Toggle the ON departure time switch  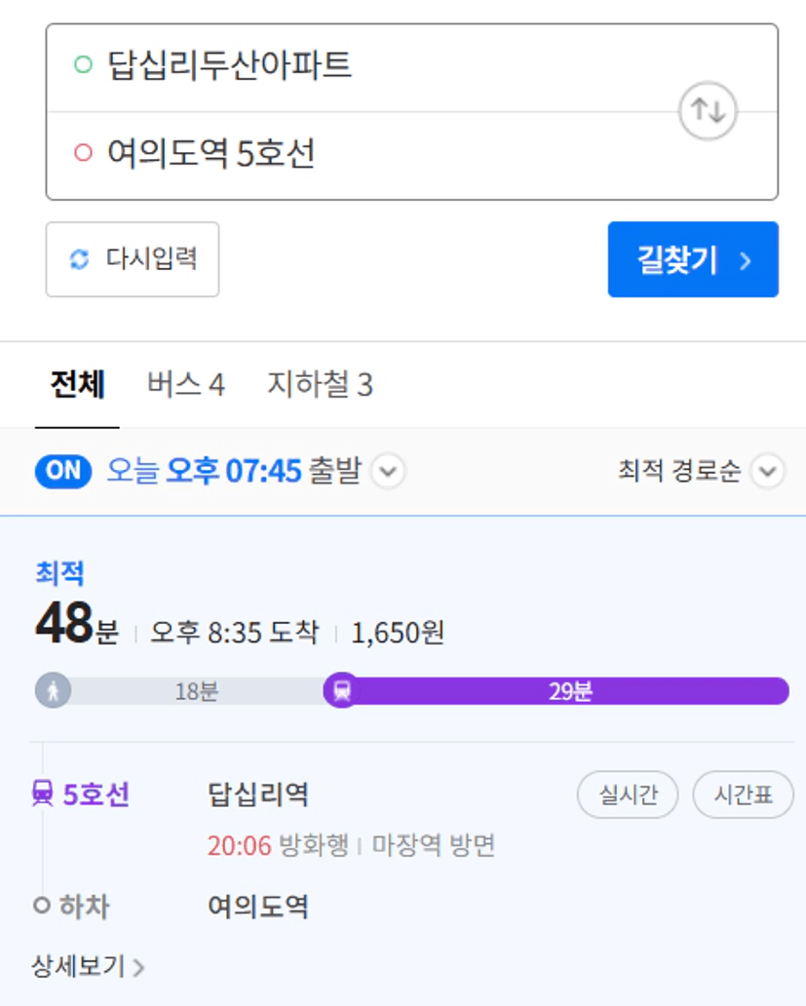pyautogui.click(x=62, y=471)
